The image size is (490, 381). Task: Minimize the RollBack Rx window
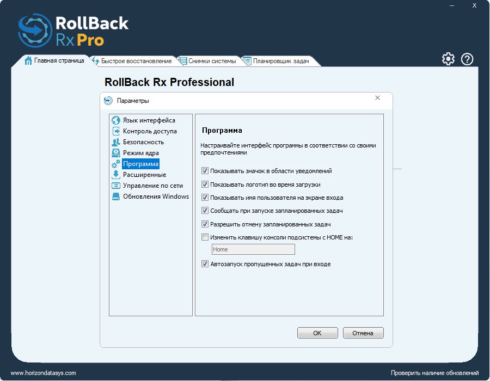click(452, 5)
